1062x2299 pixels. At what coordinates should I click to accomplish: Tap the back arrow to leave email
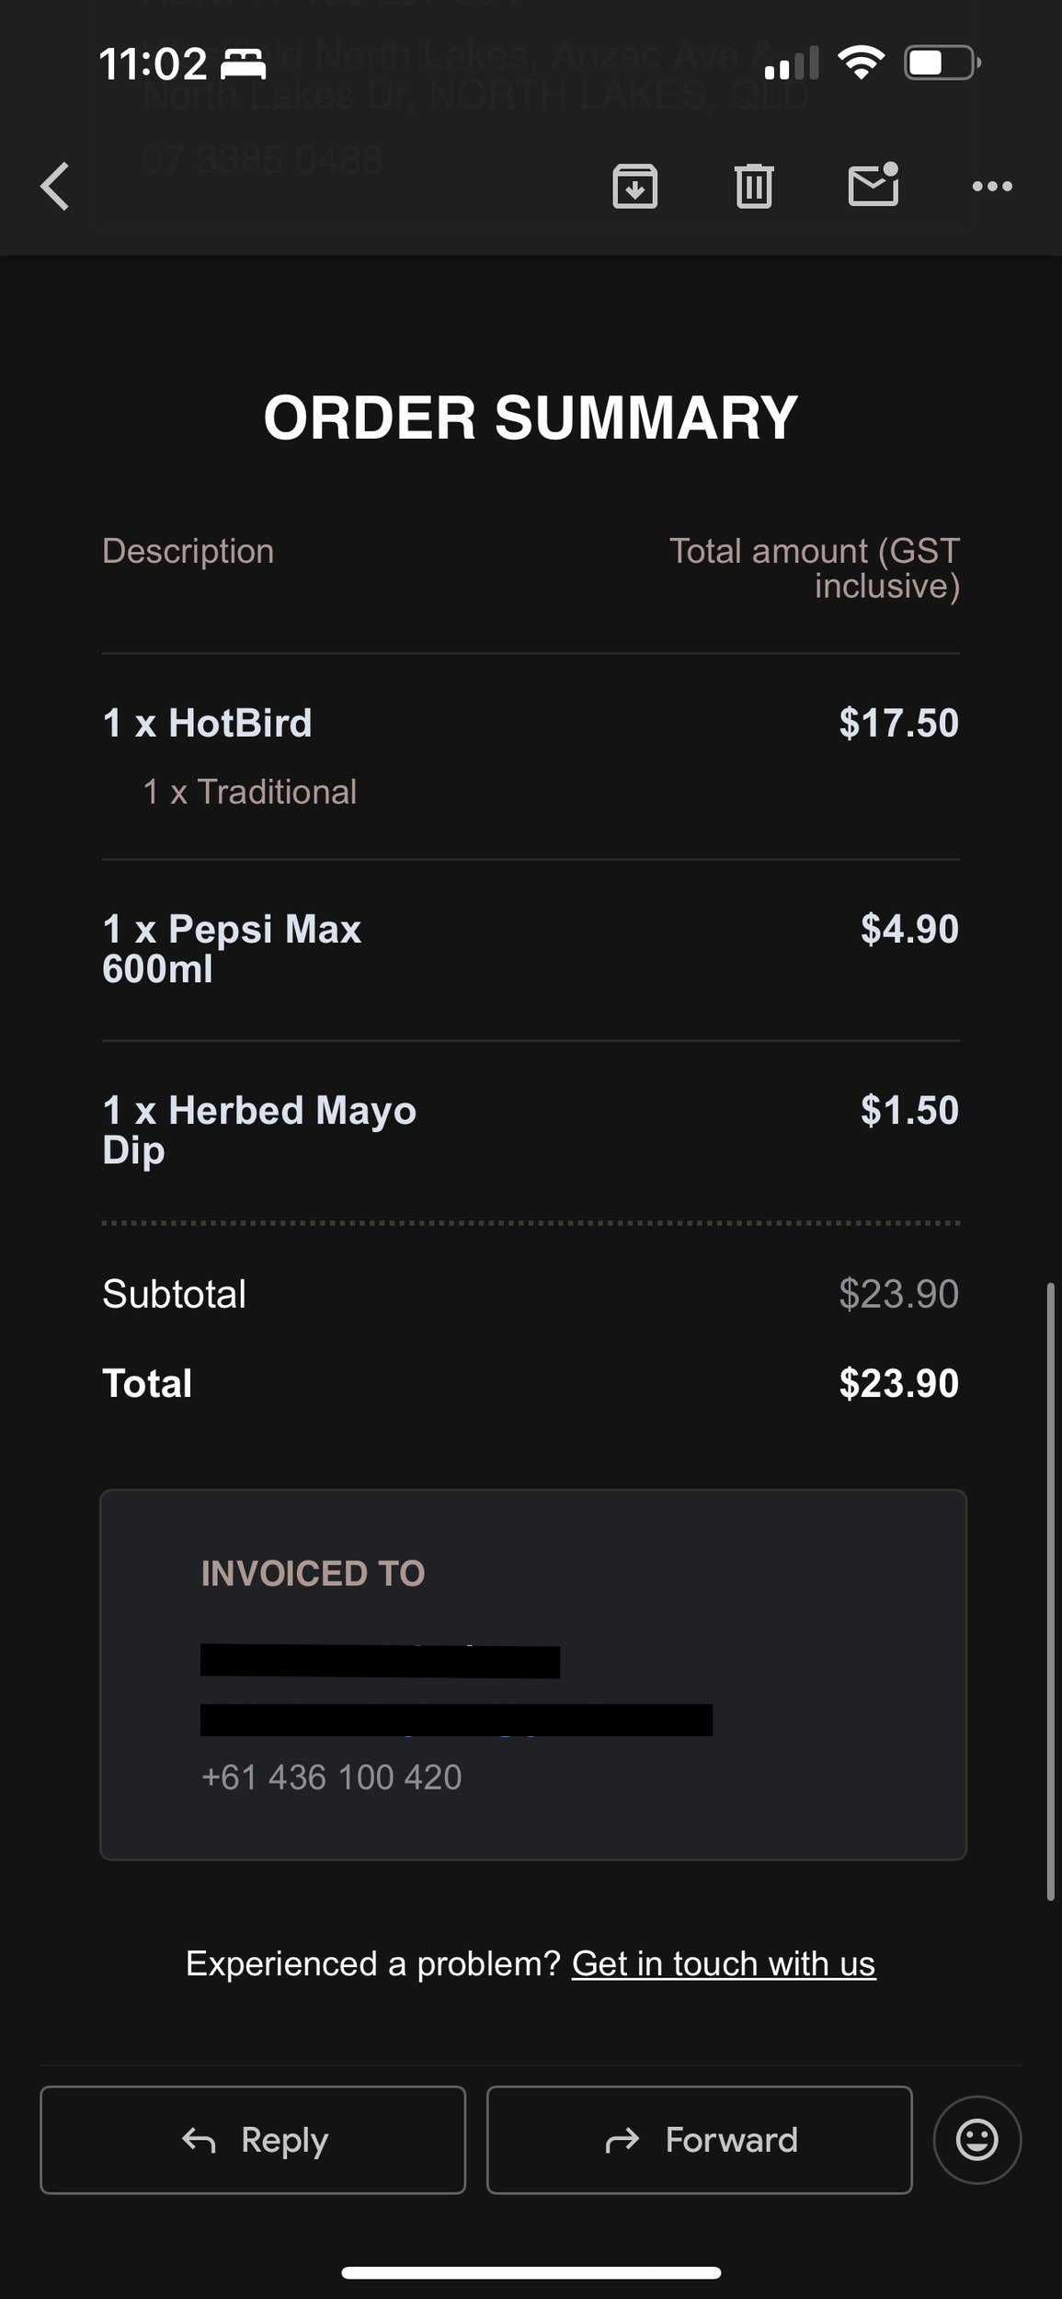pyautogui.click(x=56, y=187)
